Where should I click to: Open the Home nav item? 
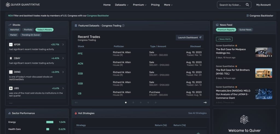(107, 5)
